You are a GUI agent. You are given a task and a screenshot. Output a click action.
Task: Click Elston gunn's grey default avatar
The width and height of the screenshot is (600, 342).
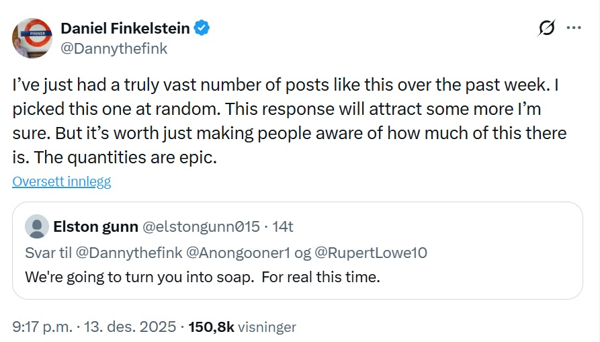[x=36, y=226]
